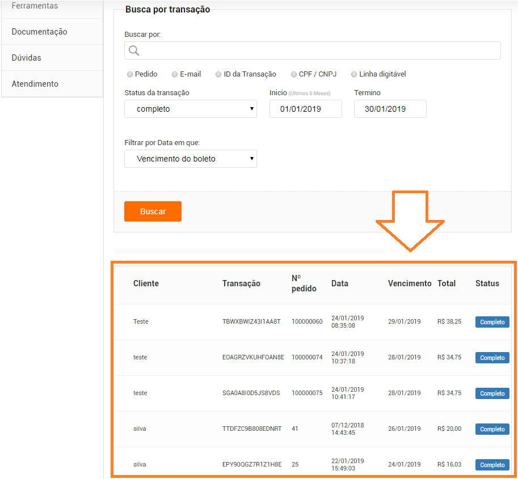The image size is (518, 479).
Task: Click Completo status for order 100000075
Action: point(492,393)
